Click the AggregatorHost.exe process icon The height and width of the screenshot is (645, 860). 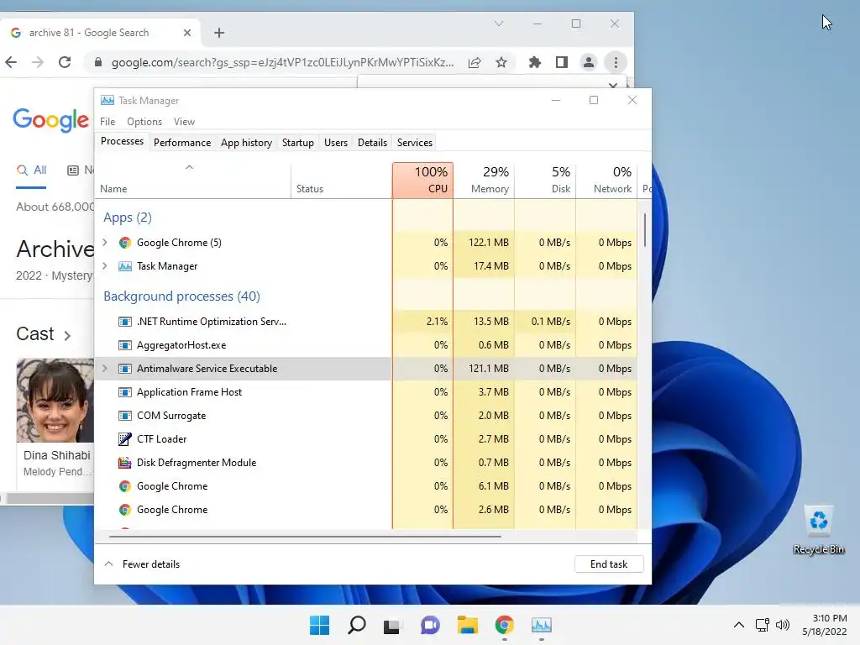(x=125, y=345)
